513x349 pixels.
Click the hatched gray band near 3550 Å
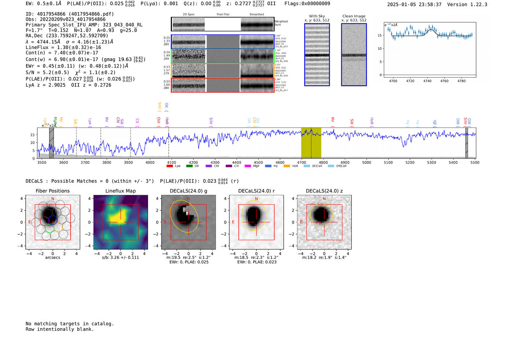pyautogui.click(x=52, y=143)
